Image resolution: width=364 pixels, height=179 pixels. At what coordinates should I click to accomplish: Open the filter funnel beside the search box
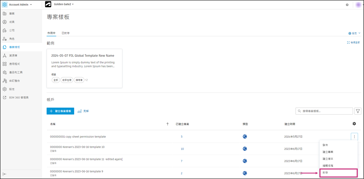pyautogui.click(x=358, y=111)
